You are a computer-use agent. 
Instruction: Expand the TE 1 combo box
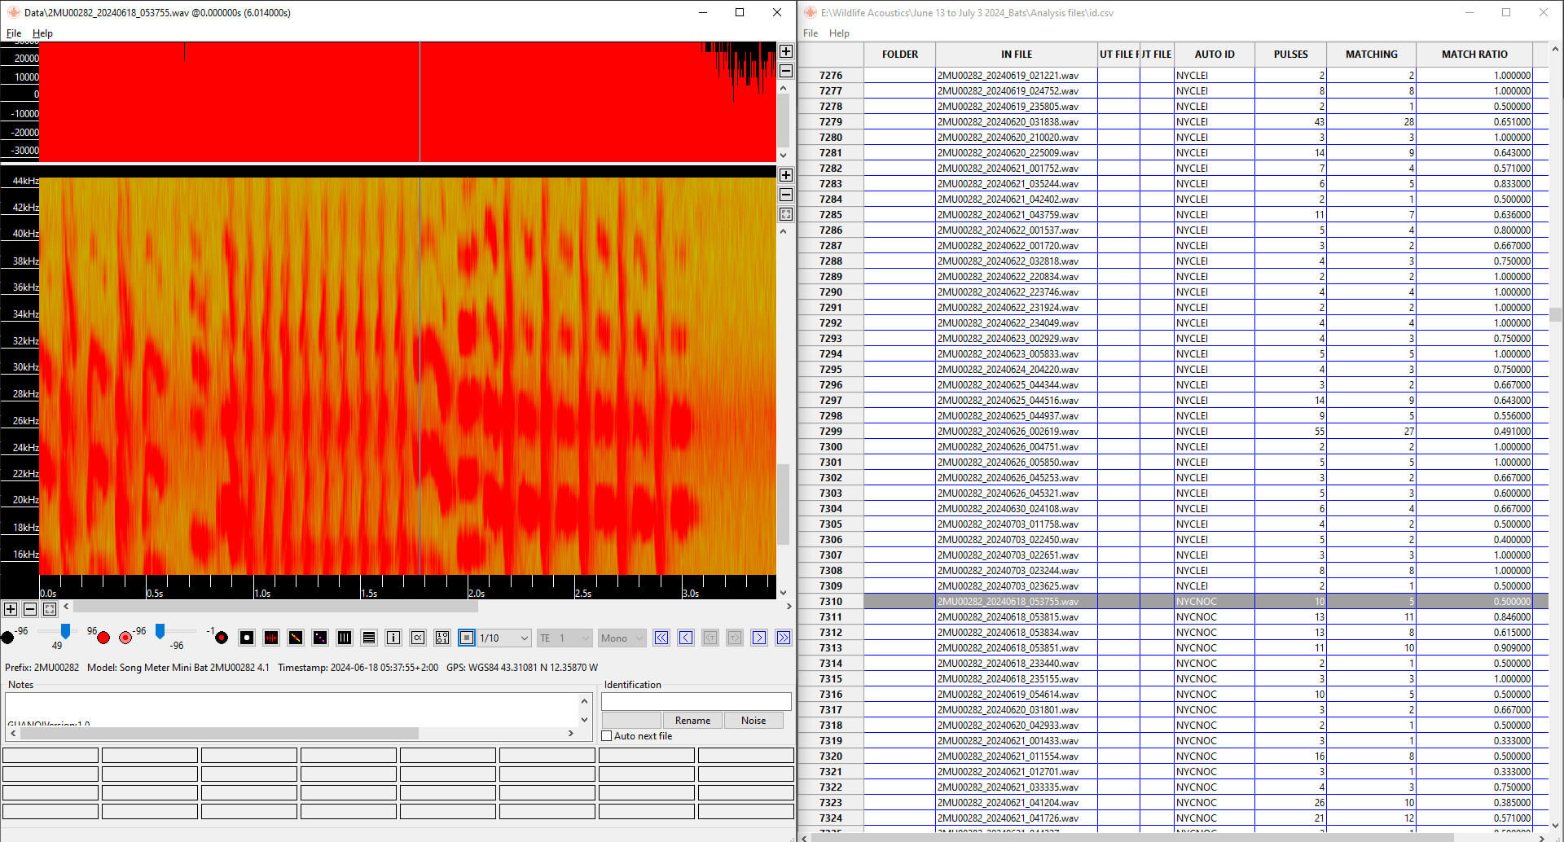point(585,638)
